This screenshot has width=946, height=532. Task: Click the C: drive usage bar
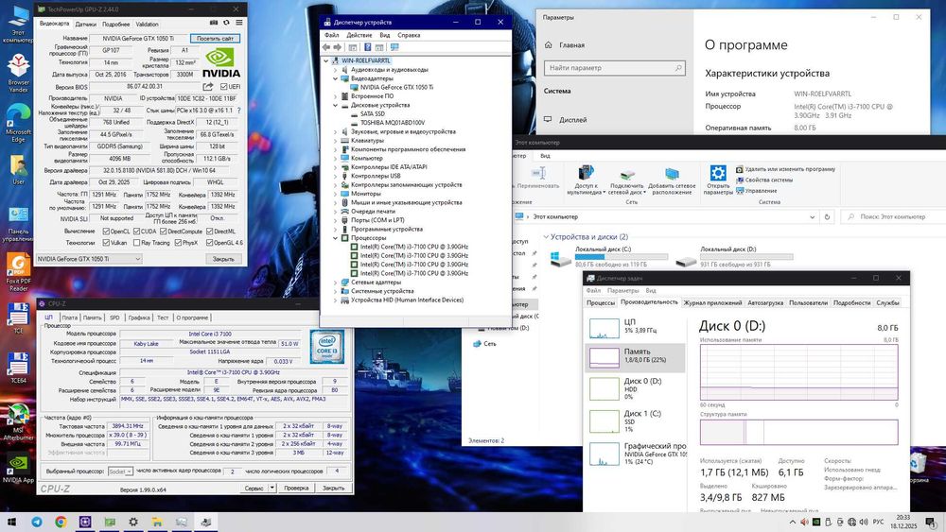(x=622, y=257)
